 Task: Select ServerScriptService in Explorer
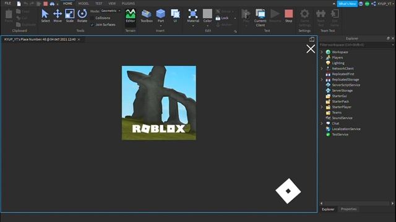(346, 85)
